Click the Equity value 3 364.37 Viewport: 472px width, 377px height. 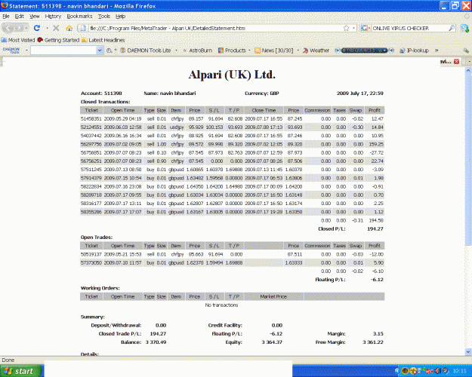[272, 342]
